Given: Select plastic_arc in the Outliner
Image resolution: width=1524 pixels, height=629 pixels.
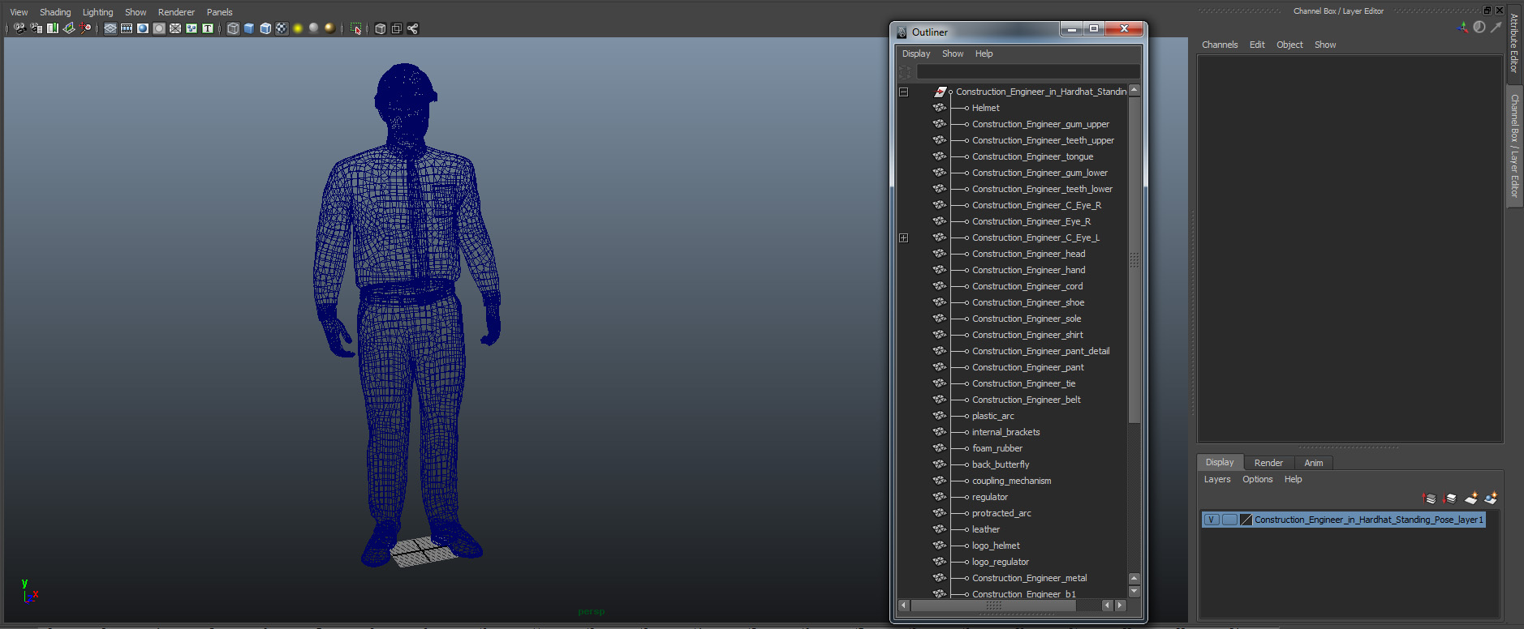Looking at the screenshot, I should (x=992, y=416).
